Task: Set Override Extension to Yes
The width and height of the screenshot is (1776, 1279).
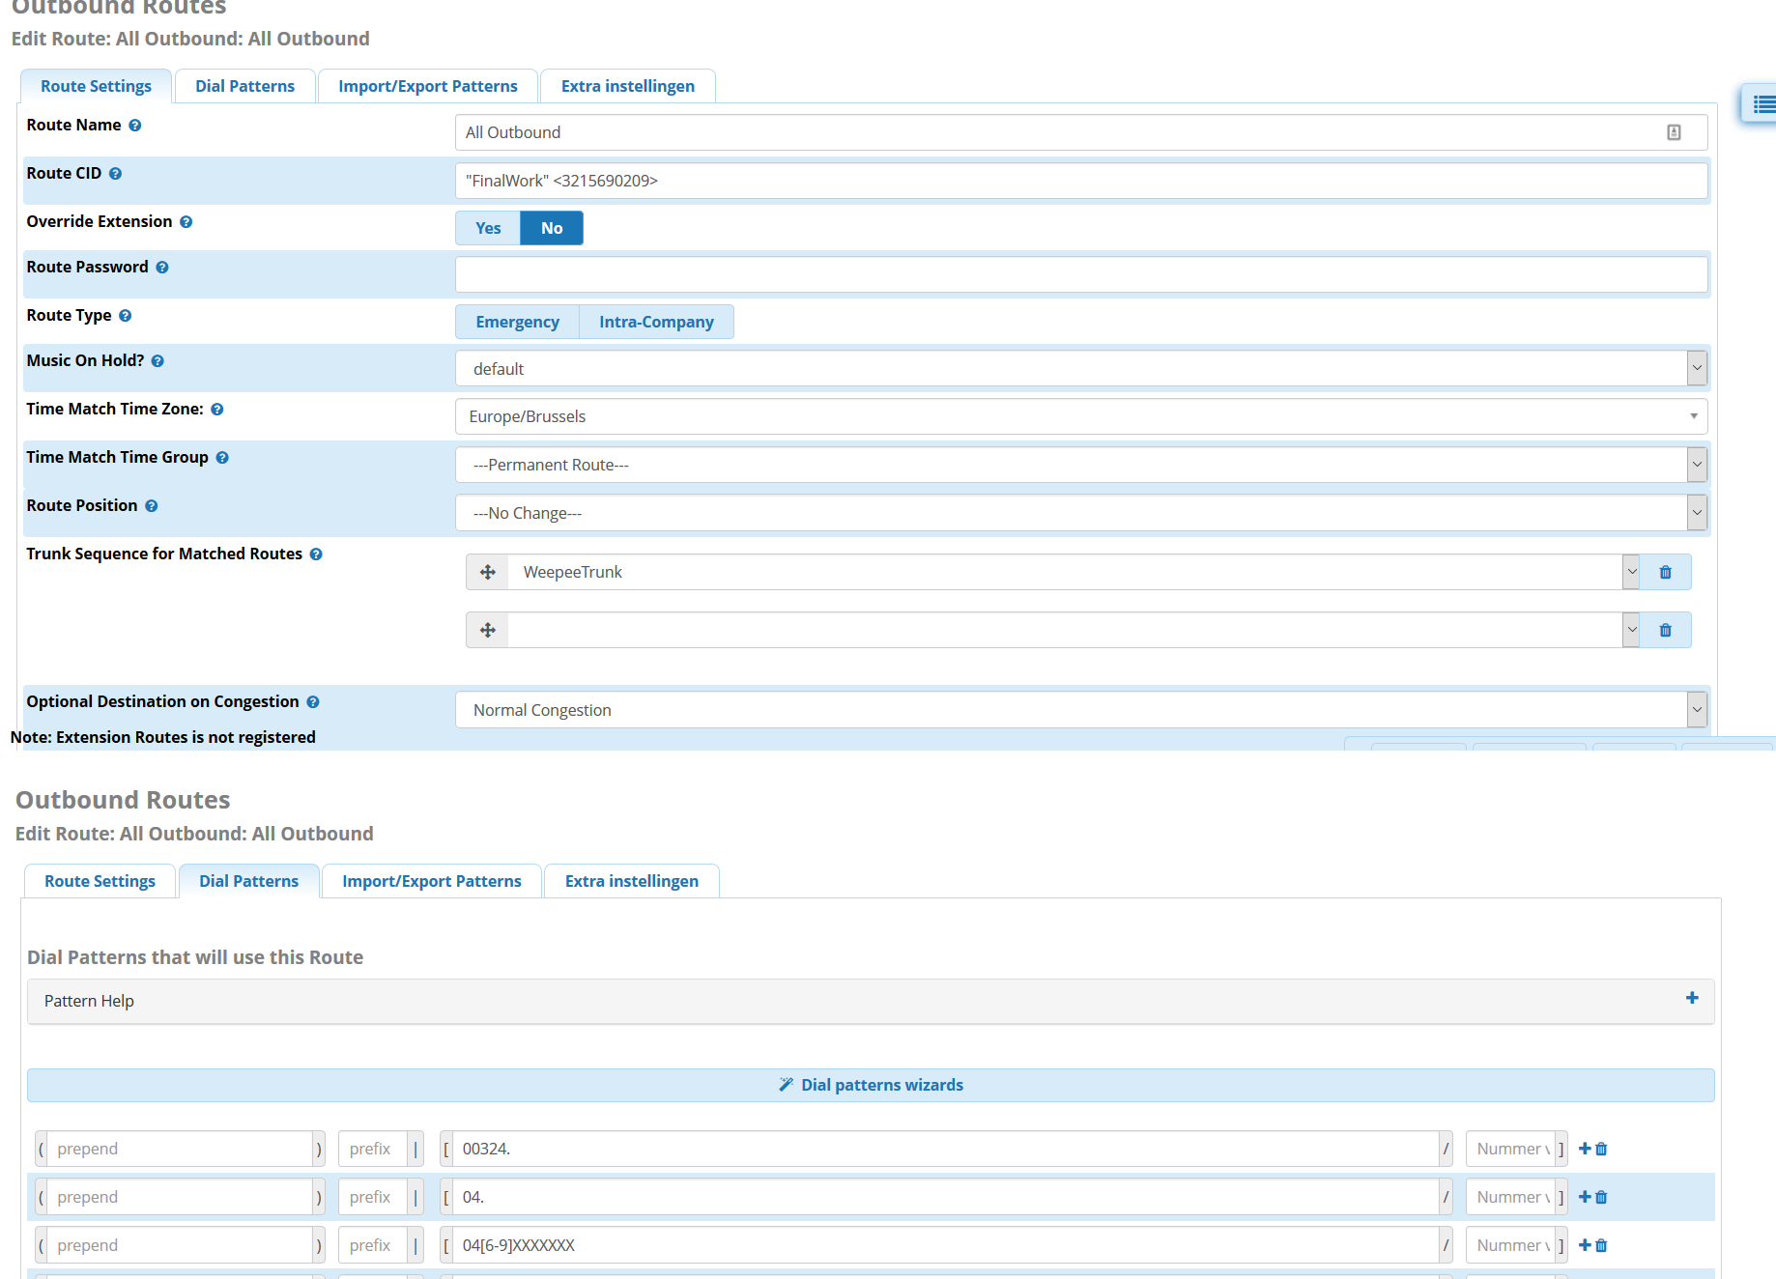Action: click(x=488, y=228)
